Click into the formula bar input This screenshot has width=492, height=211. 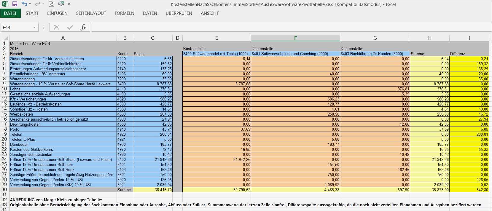291,27
